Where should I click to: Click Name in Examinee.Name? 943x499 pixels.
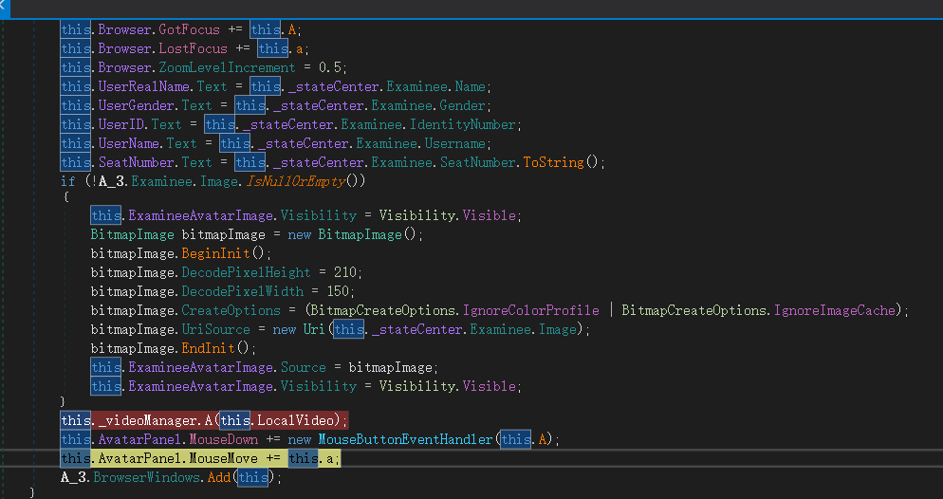coord(470,86)
